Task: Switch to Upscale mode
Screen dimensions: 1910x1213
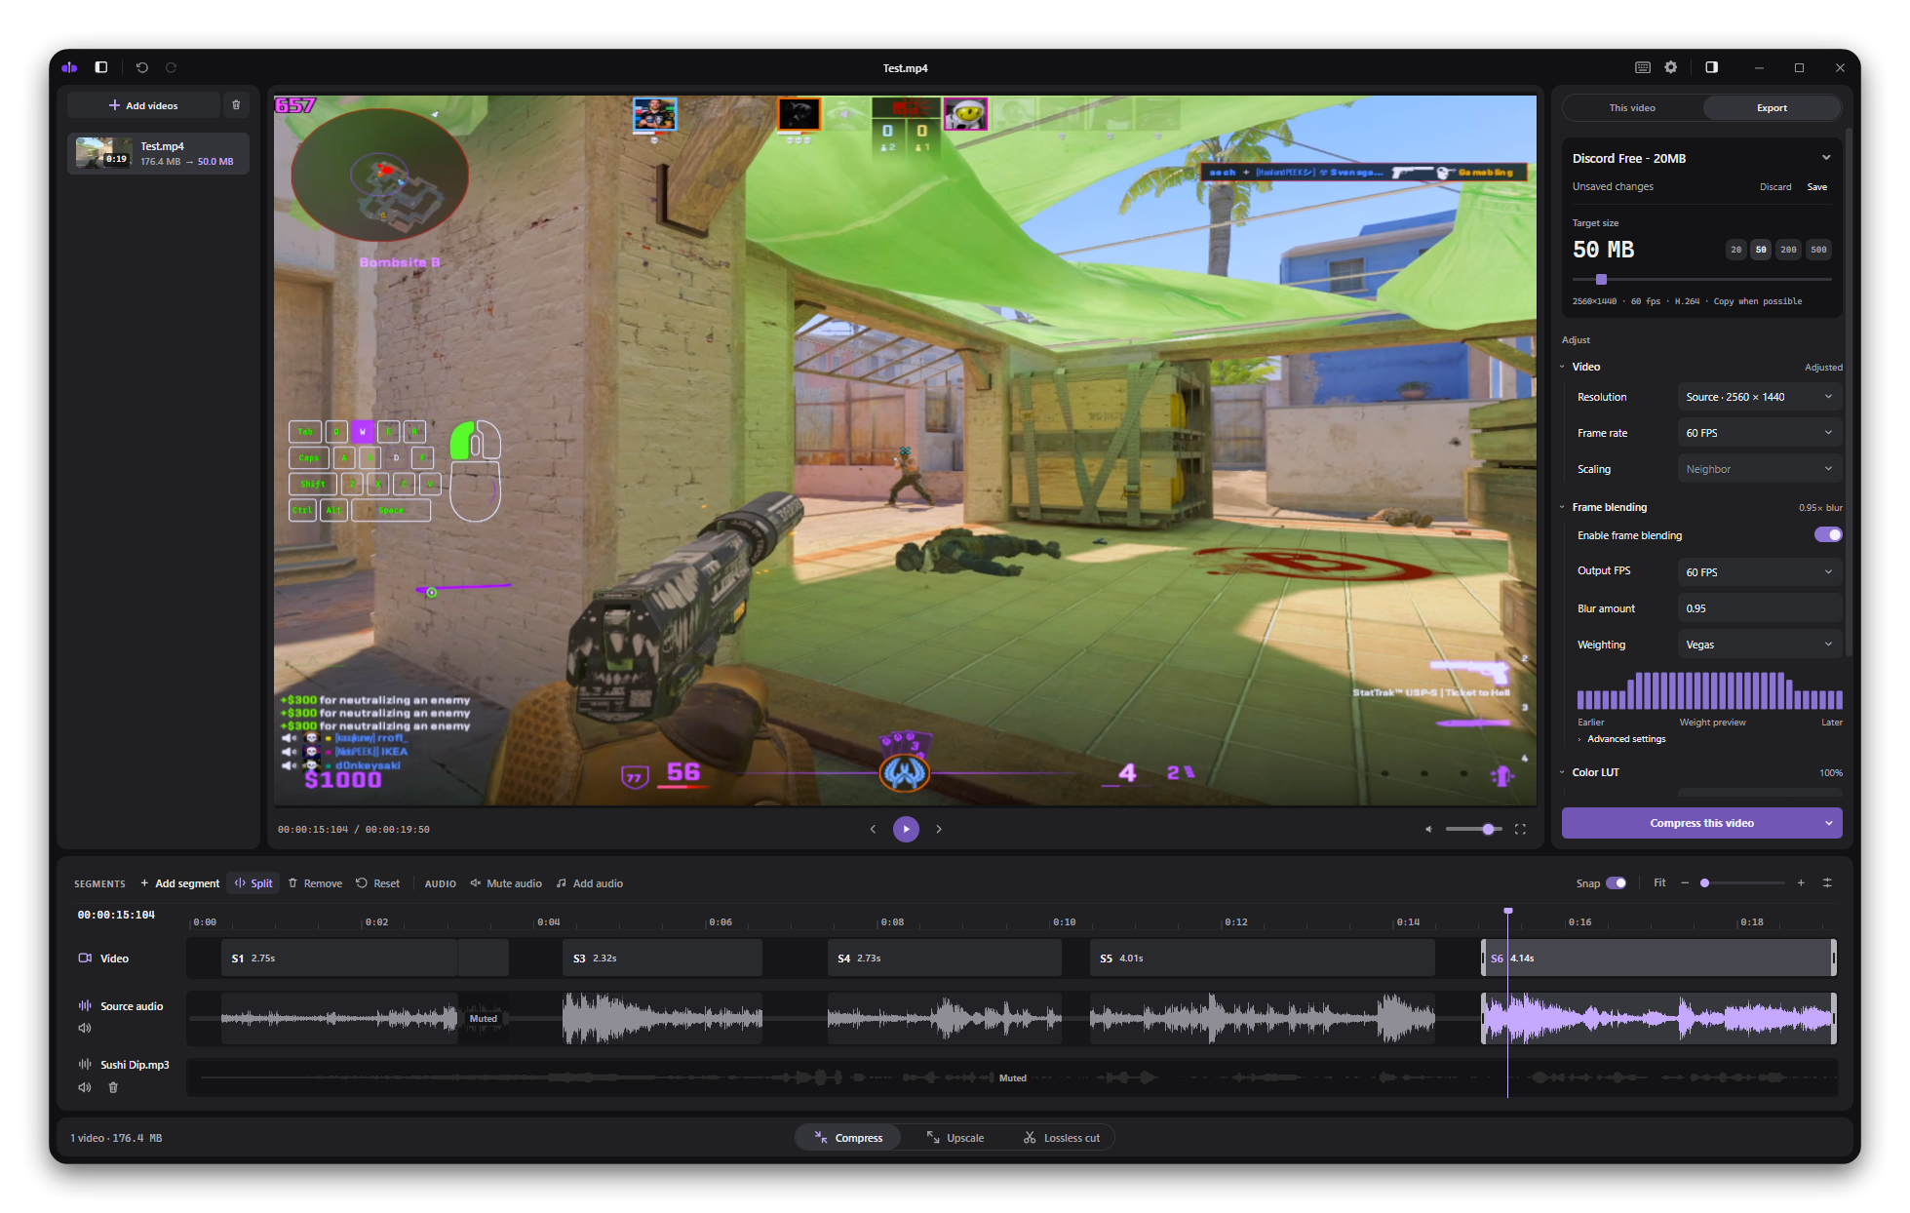Action: click(x=955, y=1138)
